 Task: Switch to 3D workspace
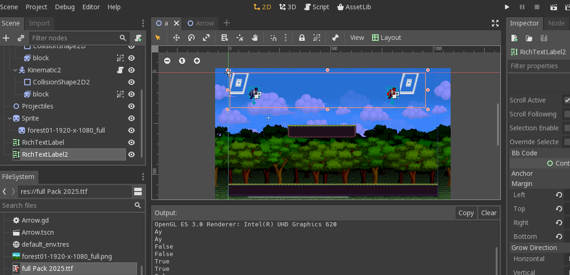[x=288, y=7]
